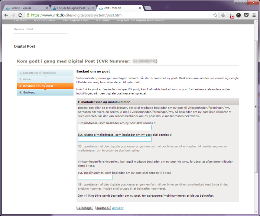Image resolution: width=260 pixels, height=216 pixels.
Task: Maximize the browser window
Action: [244, 2]
